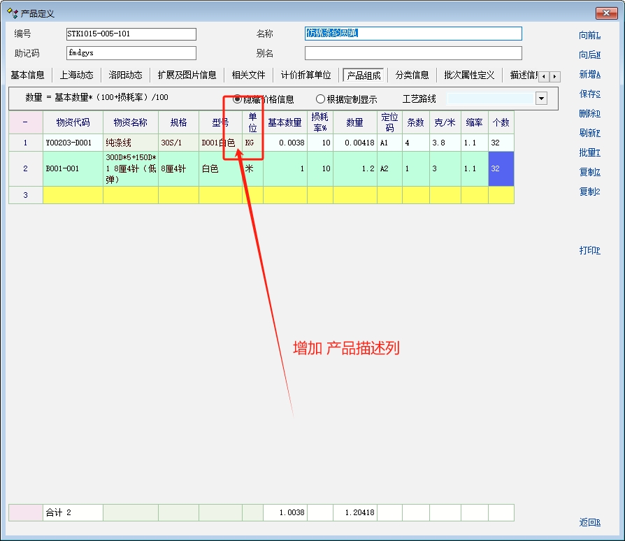
Task: Click the 别名 alias input field
Action: point(412,54)
